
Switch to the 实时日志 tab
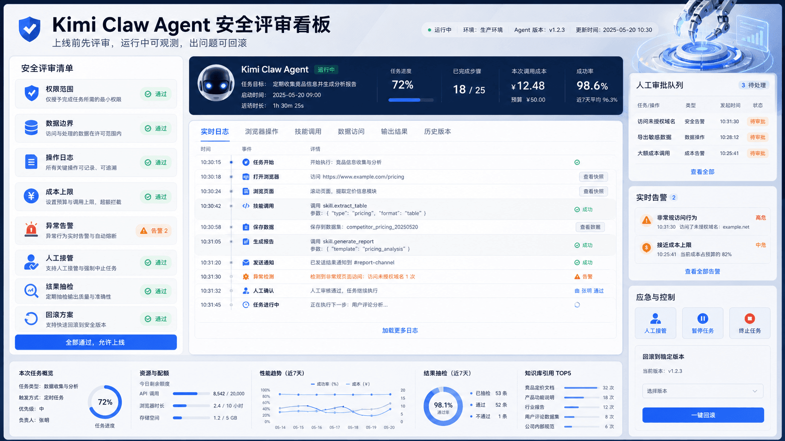click(215, 132)
